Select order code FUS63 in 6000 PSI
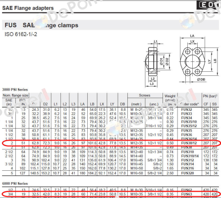This screenshot has height=198, width=221. click(x=186, y=194)
